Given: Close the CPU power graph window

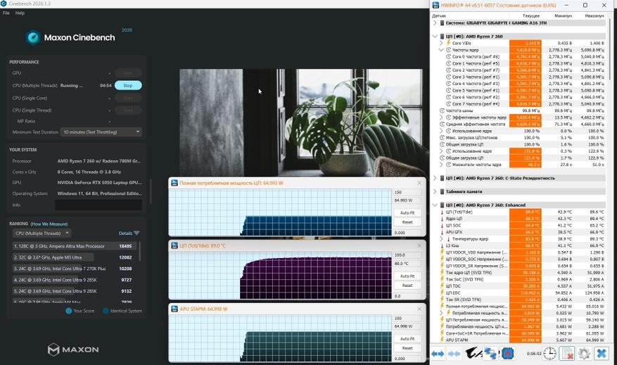Looking at the screenshot, I should click(x=419, y=183).
